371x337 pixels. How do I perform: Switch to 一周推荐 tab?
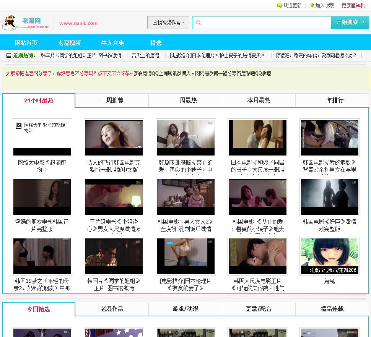pyautogui.click(x=112, y=100)
